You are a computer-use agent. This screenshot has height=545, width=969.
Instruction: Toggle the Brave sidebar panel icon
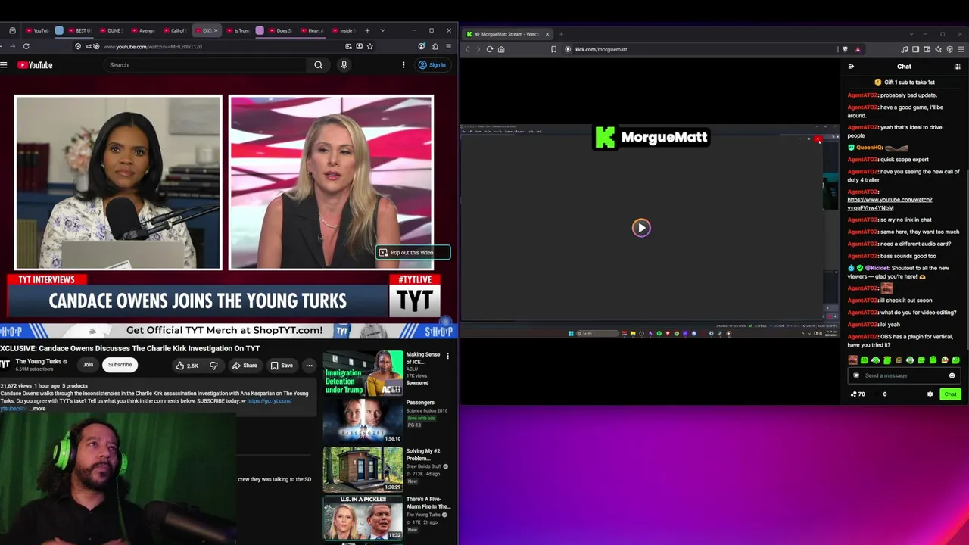tap(915, 49)
